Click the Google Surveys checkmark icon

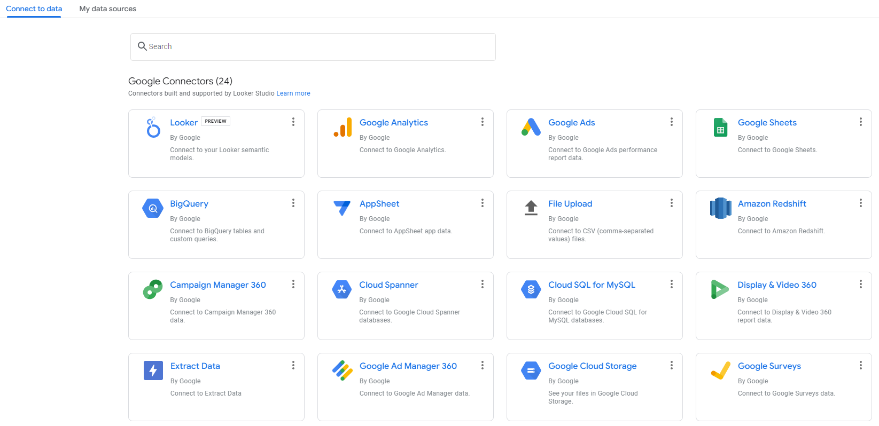[720, 370]
